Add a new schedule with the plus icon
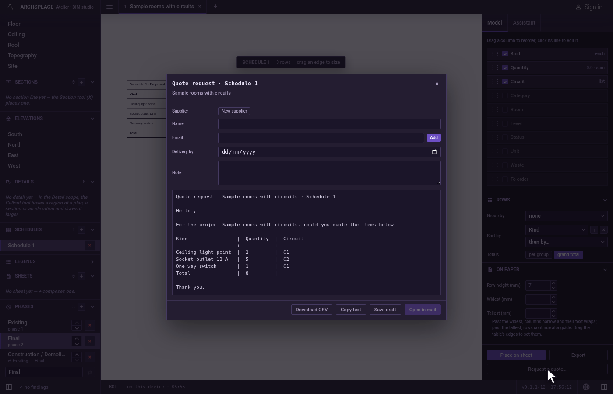This screenshot has height=394, width=613. (x=81, y=230)
